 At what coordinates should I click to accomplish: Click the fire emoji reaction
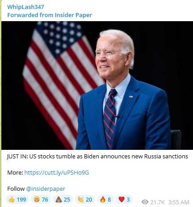(x=105, y=199)
